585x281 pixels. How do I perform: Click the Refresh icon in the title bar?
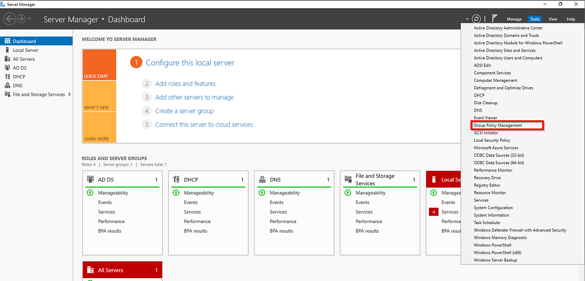pyautogui.click(x=476, y=19)
